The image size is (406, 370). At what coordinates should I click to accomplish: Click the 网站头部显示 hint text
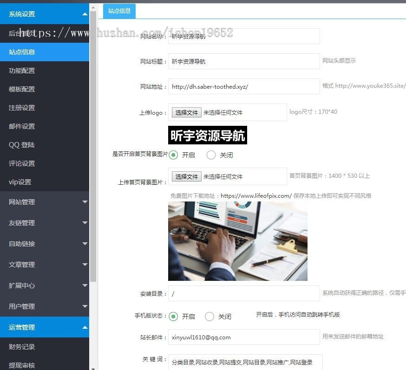(x=339, y=60)
